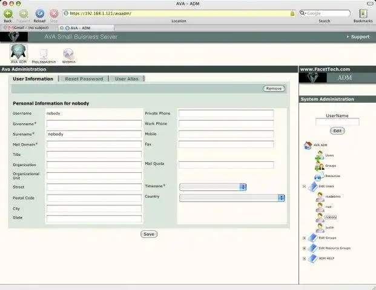The image size is (376, 290).
Task: Switch to the User Alias tab
Action: point(127,79)
